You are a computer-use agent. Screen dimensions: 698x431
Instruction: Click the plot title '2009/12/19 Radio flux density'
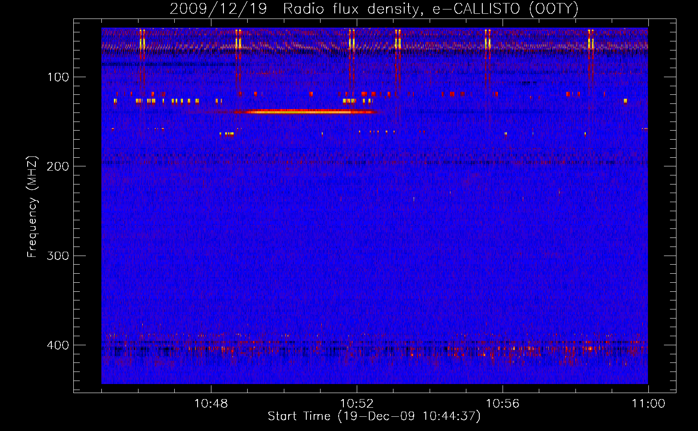coord(374,9)
